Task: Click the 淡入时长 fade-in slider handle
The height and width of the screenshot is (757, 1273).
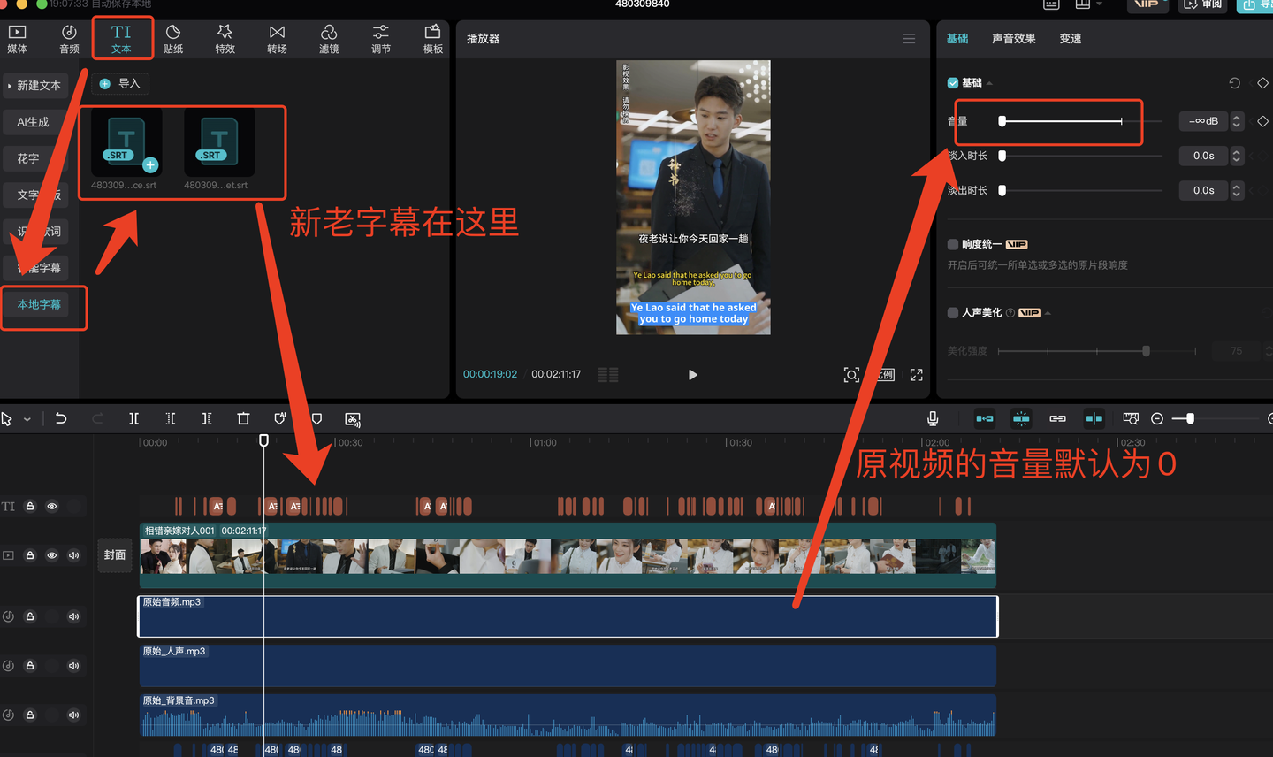Action: (x=1002, y=156)
